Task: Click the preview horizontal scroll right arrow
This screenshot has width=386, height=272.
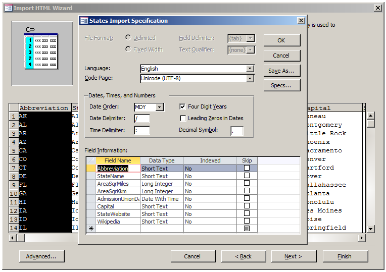Action: point(361,238)
